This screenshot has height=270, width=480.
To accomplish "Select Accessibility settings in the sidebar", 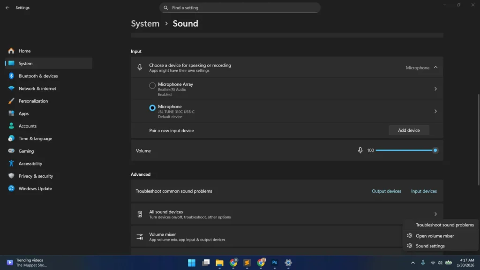I will [32, 163].
